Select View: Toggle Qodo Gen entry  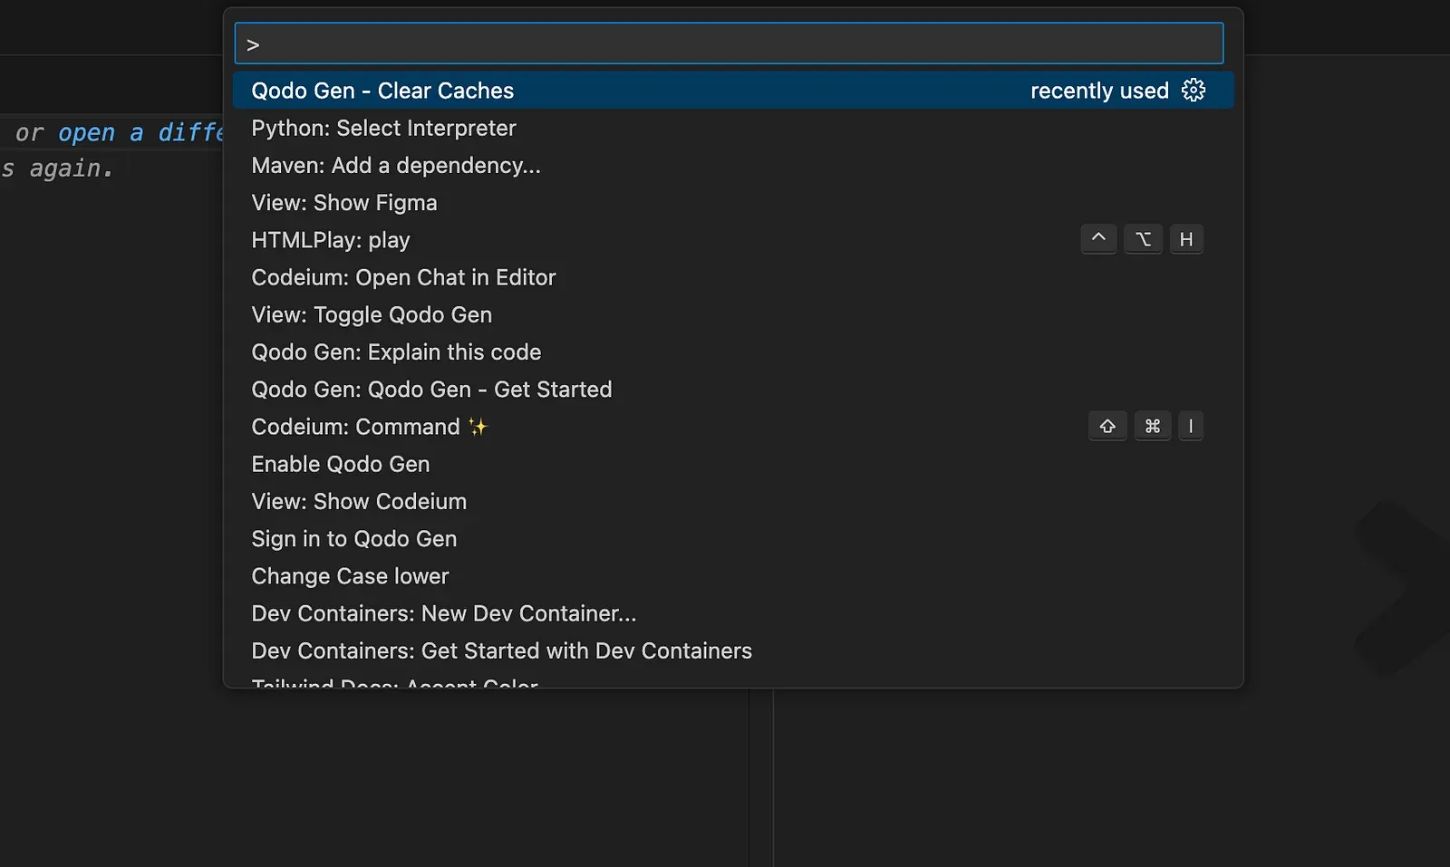(733, 314)
